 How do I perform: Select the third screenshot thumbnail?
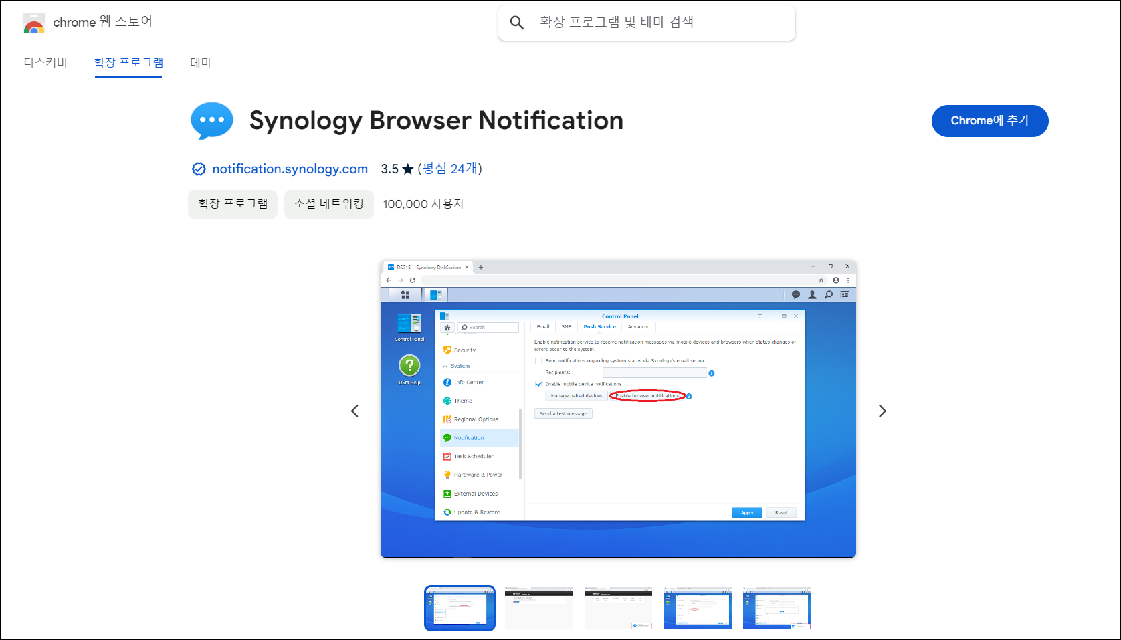tap(618, 608)
